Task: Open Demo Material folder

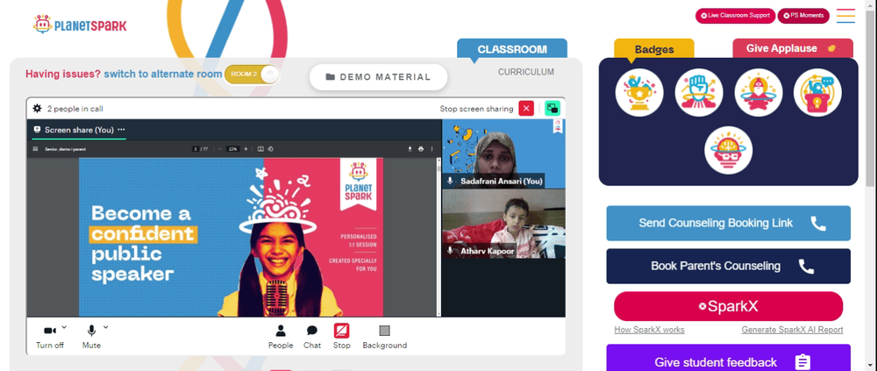Action: (378, 77)
